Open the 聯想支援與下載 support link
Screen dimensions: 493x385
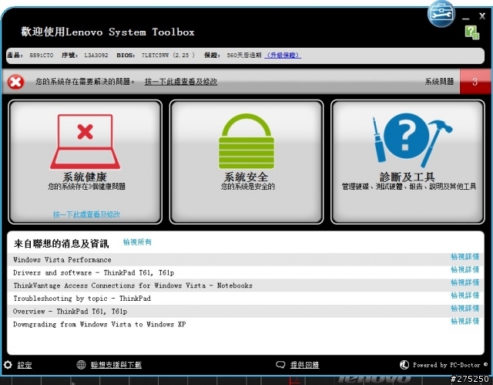(x=116, y=365)
